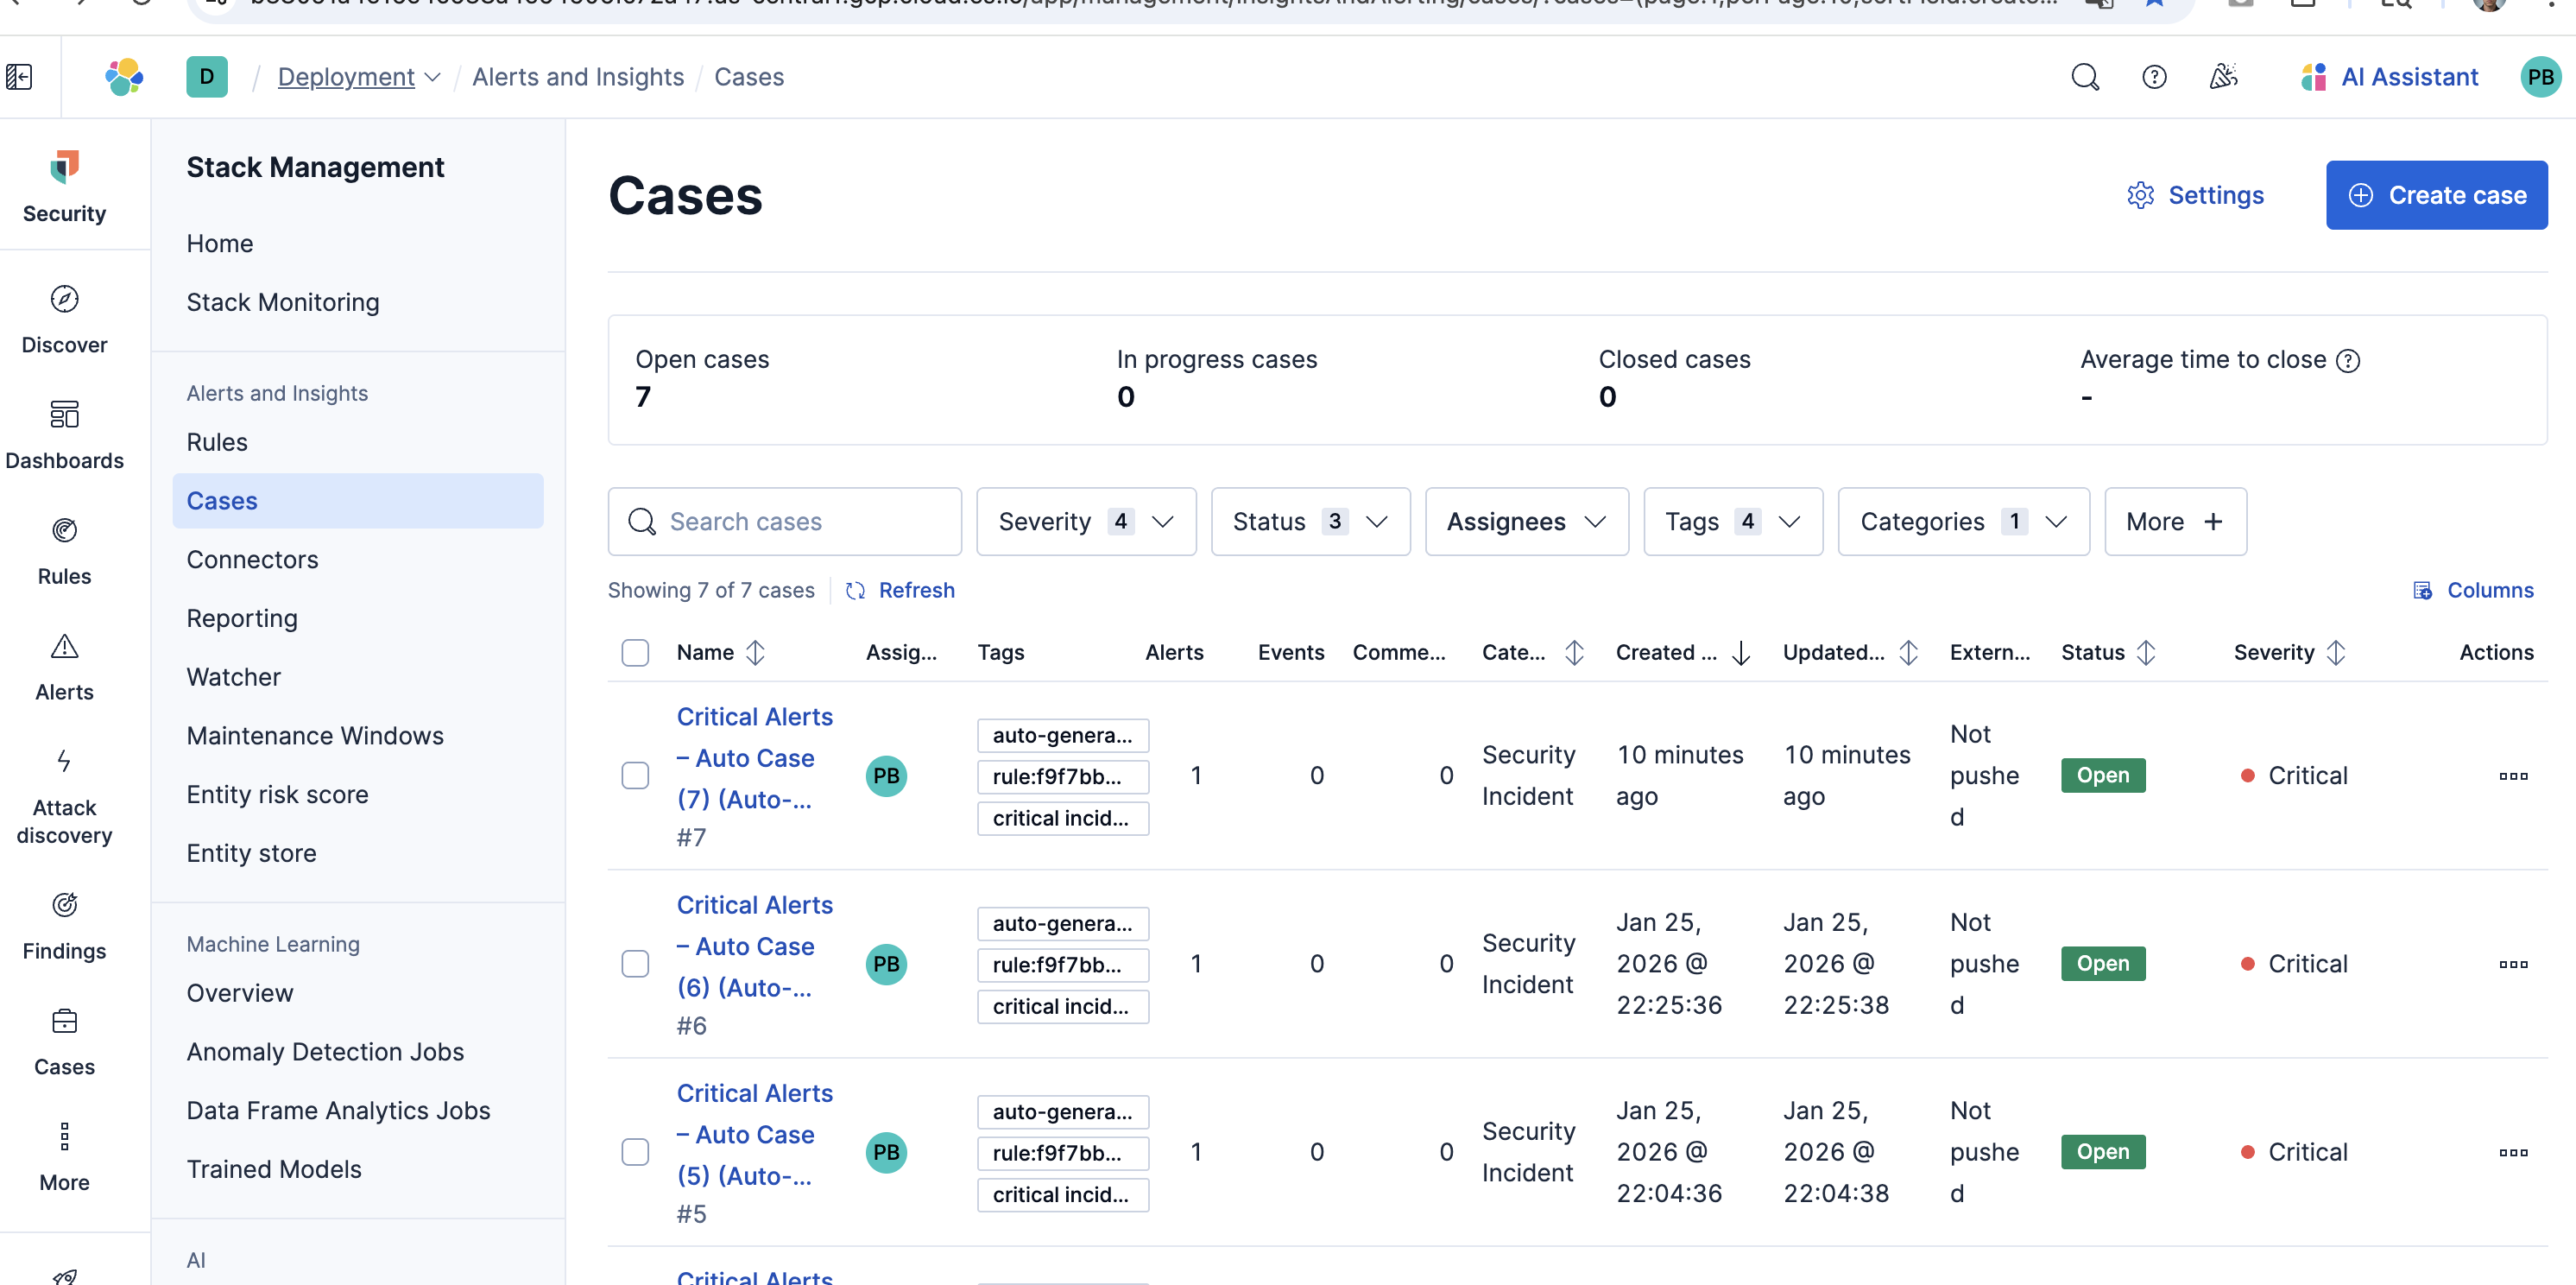The height and width of the screenshot is (1285, 2576).
Task: Check the select-all cases checkbox
Action: 635,652
